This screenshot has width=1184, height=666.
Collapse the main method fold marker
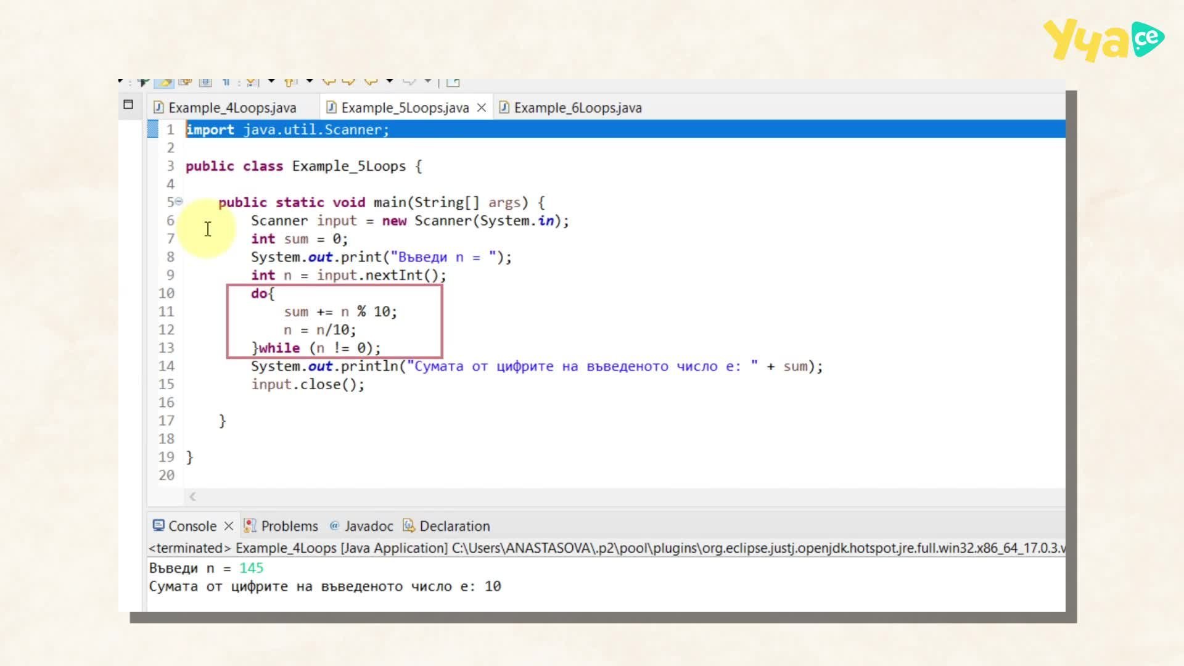click(179, 201)
